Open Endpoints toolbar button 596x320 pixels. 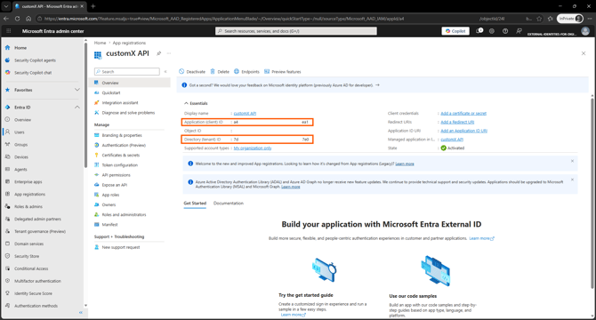pos(246,71)
